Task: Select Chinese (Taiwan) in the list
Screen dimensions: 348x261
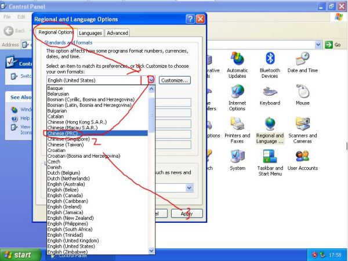Action: pyautogui.click(x=97, y=144)
